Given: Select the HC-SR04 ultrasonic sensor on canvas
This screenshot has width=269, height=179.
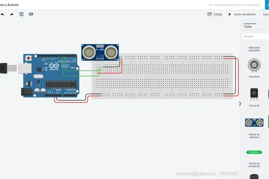Looking at the screenshot, I should click(100, 52).
